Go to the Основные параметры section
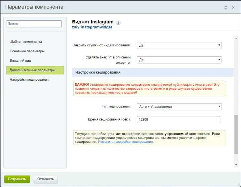 27,51
